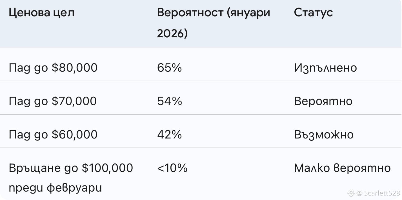Click the 'Пад до $70,000' cell
This screenshot has width=402, height=200.
coord(53,101)
